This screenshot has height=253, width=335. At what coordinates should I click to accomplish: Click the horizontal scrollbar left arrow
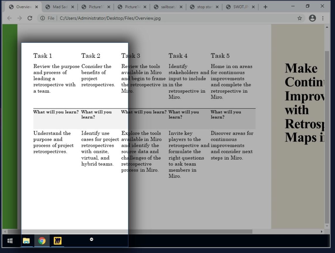5,232
